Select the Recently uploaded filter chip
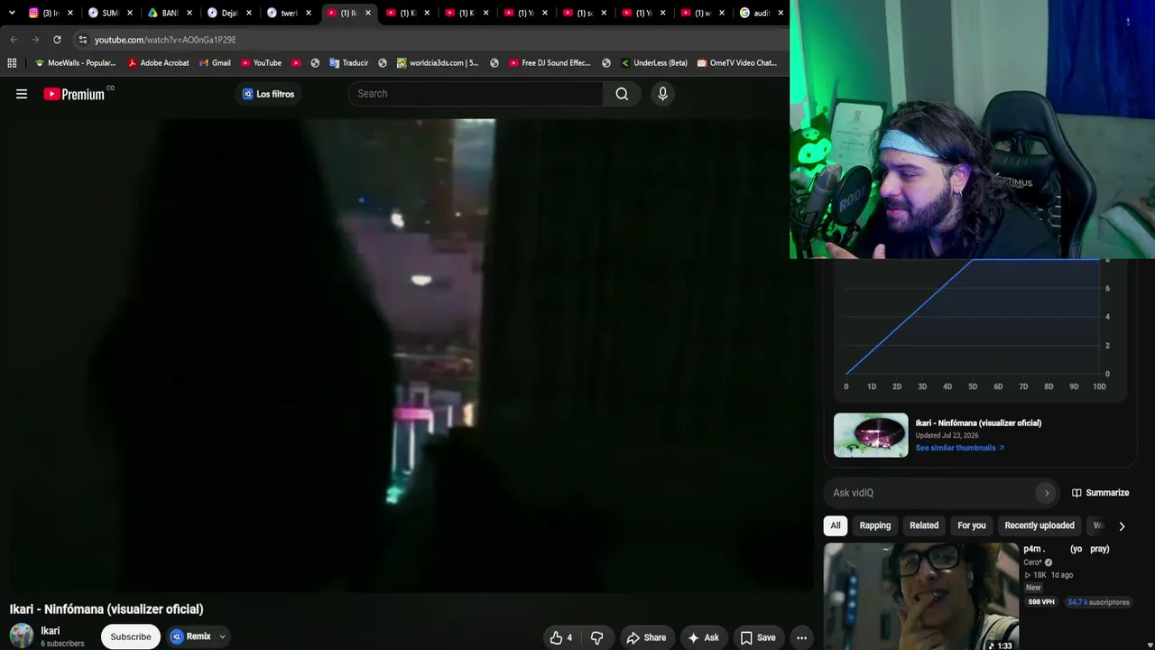 click(x=1039, y=525)
